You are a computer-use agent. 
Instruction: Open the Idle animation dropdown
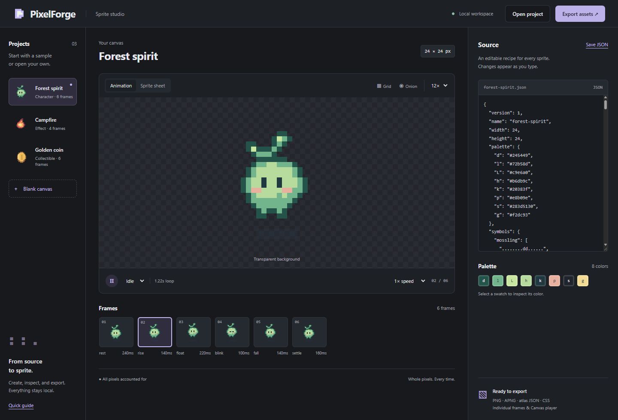[134, 281]
